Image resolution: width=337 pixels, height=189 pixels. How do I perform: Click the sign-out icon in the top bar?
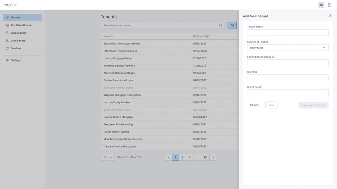[x=330, y=5]
